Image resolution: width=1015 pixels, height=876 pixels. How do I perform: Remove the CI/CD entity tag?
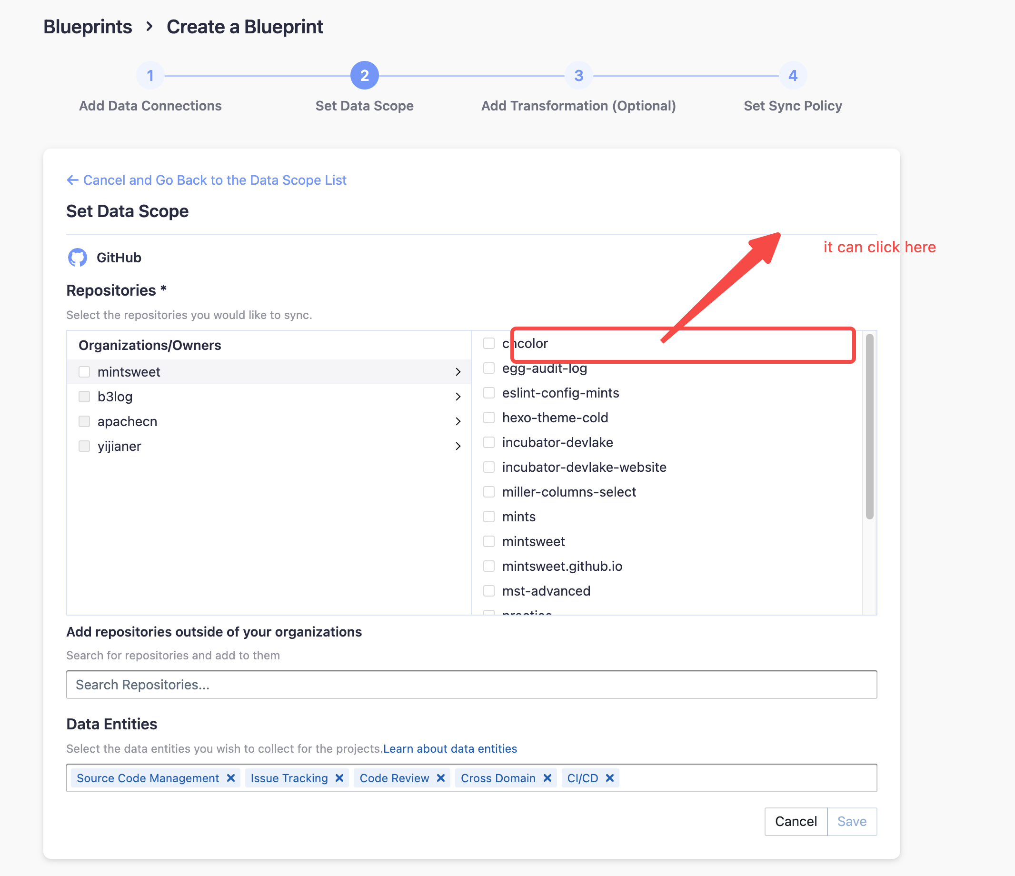609,778
